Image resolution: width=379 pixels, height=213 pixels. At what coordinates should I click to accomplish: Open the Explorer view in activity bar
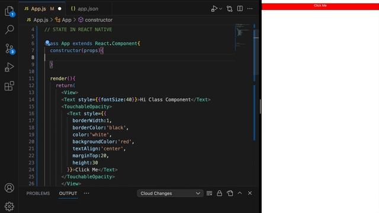tap(9, 11)
